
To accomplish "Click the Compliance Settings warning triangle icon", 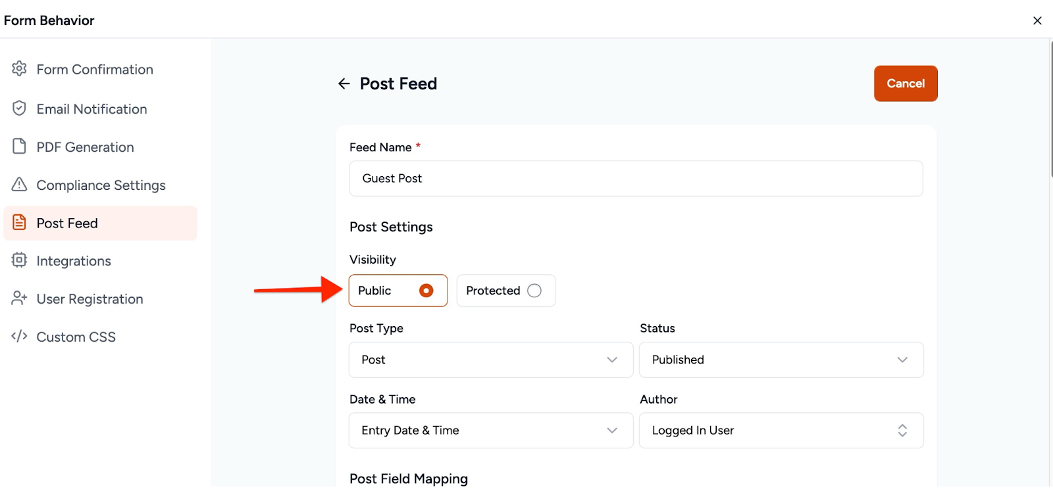I will pyautogui.click(x=19, y=185).
